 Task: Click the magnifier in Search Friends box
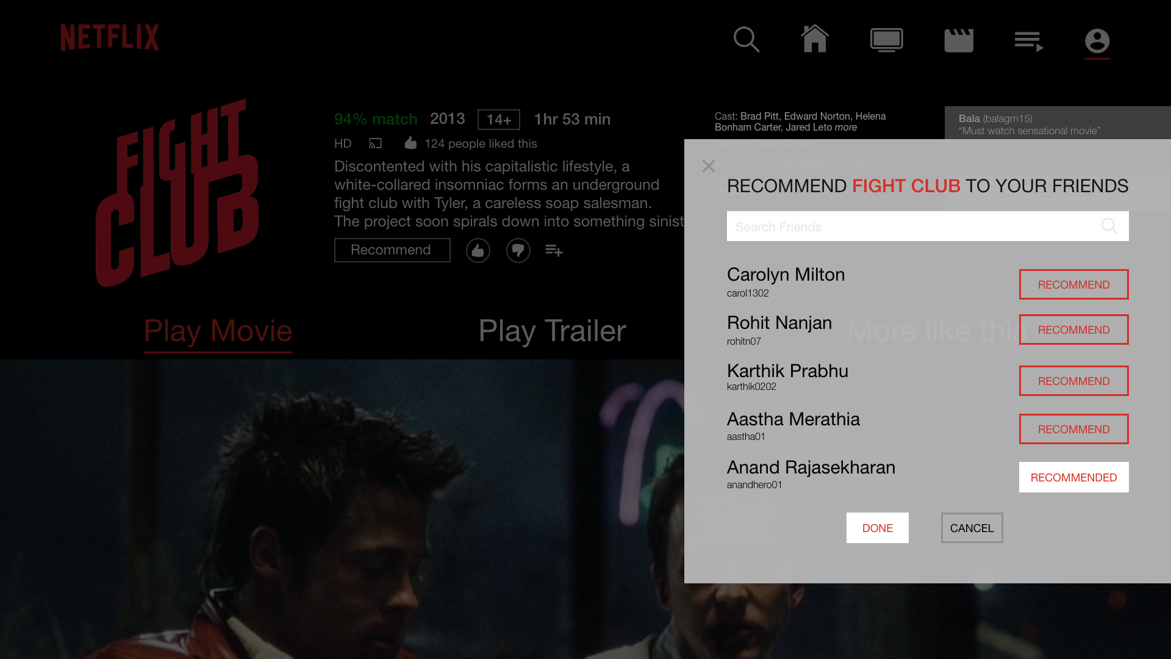click(x=1109, y=226)
